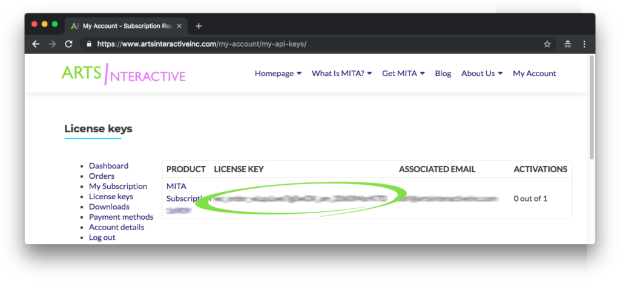Open the Blog menu item

[x=443, y=74]
